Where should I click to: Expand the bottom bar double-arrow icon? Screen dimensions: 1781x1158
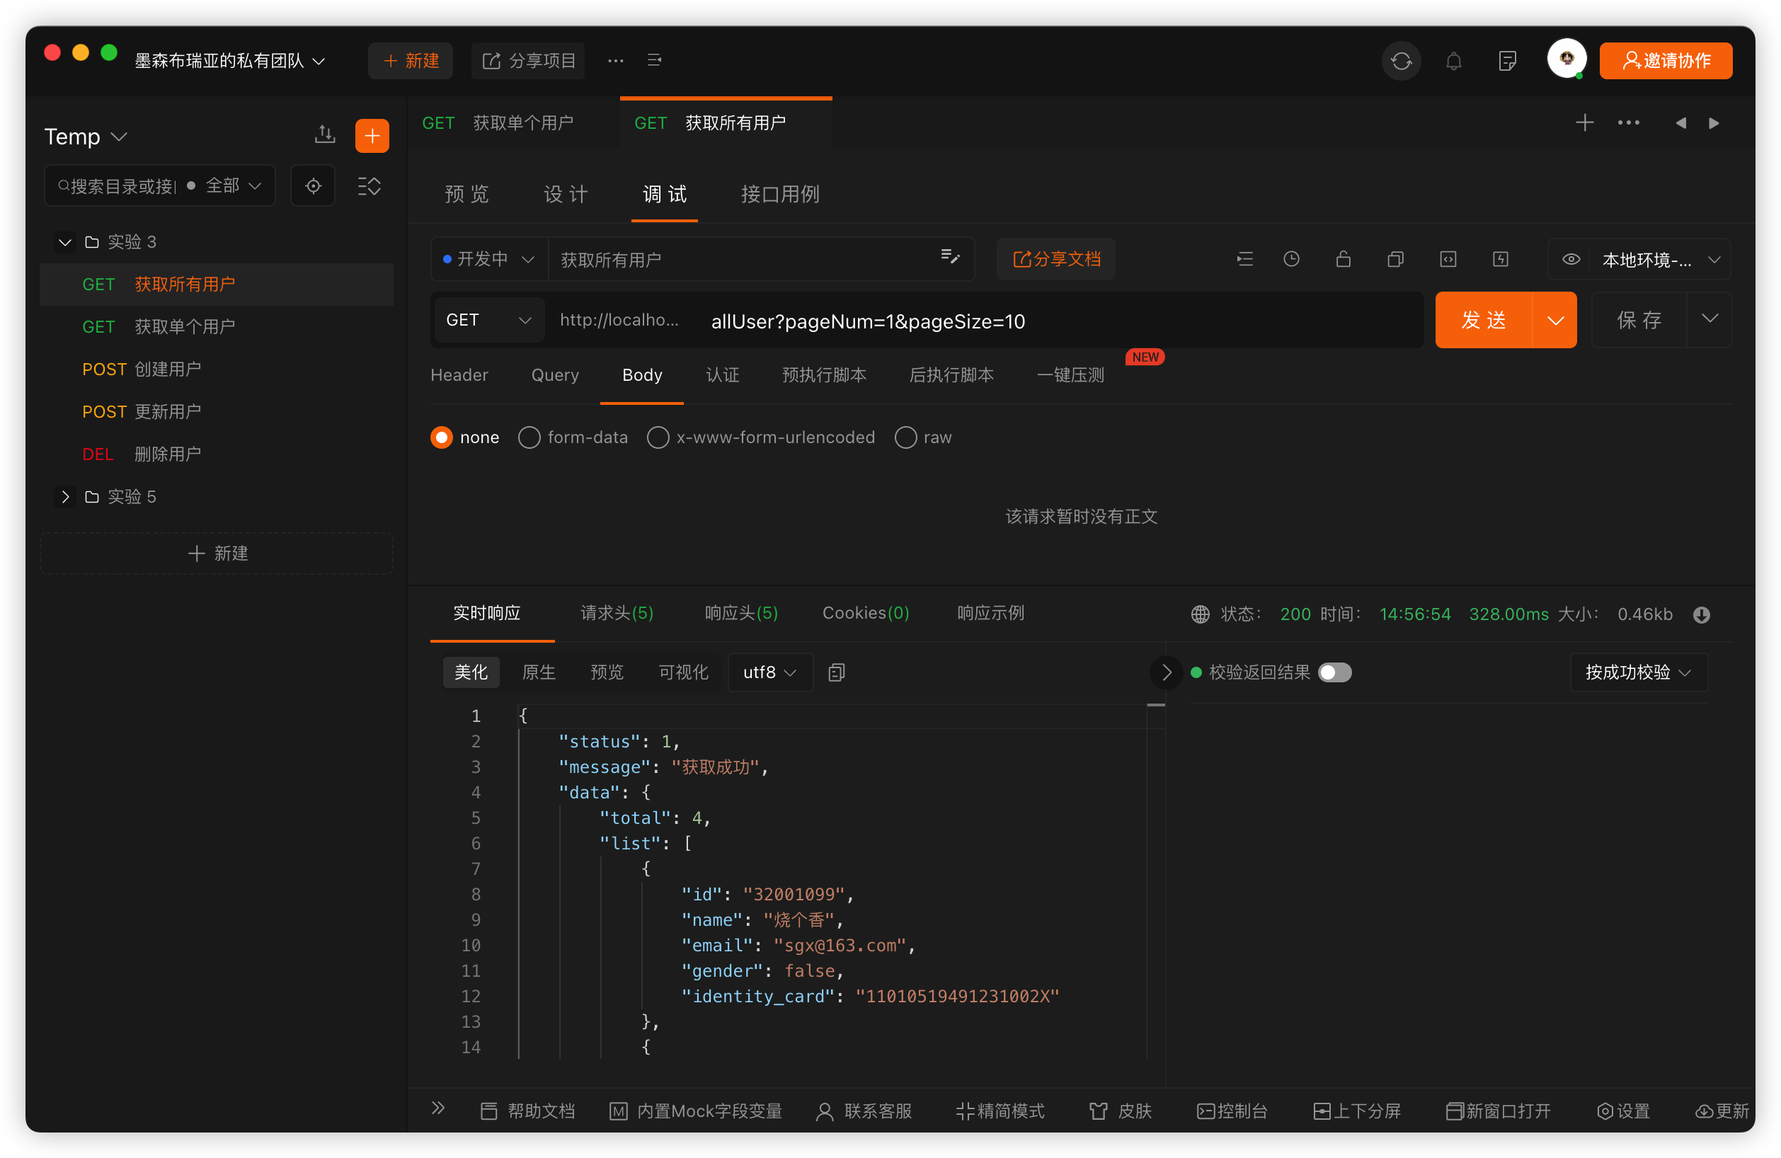coord(438,1108)
